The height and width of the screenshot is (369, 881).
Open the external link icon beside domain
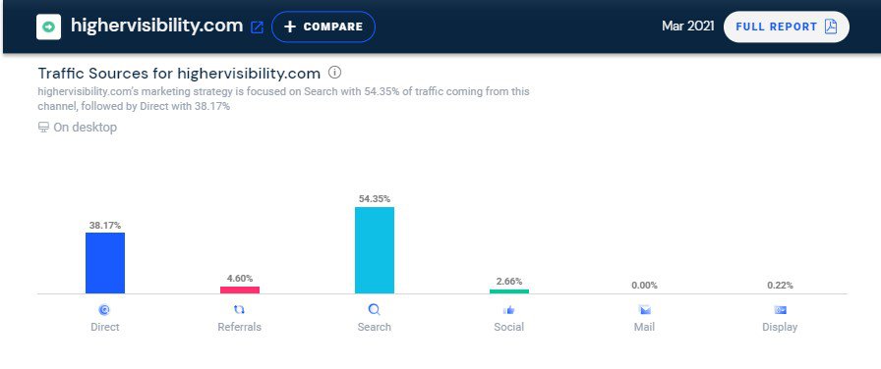point(257,26)
